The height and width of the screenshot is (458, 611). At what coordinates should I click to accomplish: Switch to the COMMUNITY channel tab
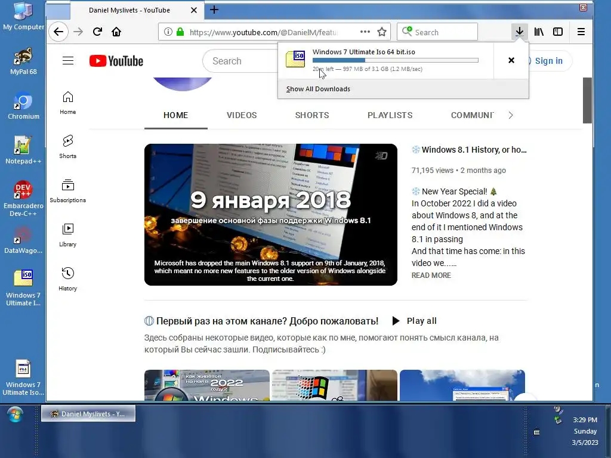(x=473, y=115)
